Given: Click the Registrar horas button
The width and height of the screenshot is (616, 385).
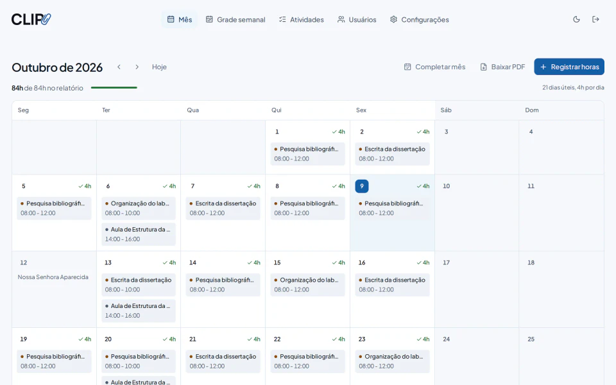Looking at the screenshot, I should coord(569,67).
